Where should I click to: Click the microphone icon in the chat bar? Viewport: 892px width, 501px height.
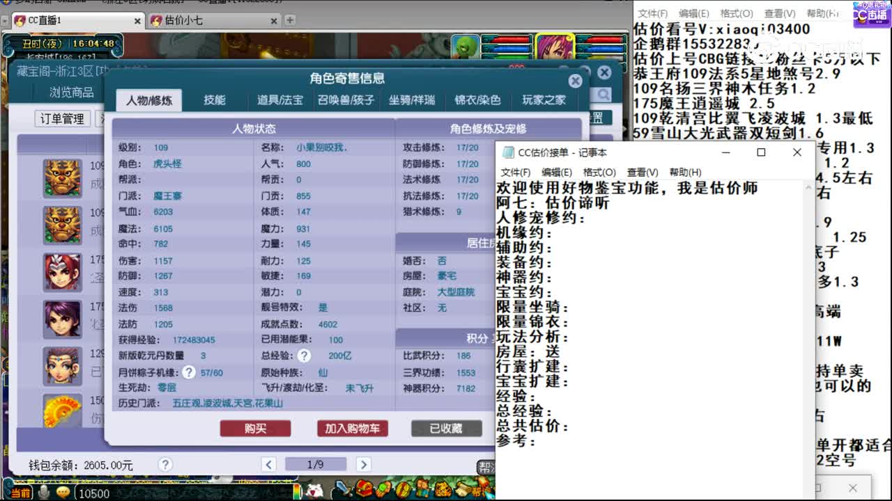(45, 493)
